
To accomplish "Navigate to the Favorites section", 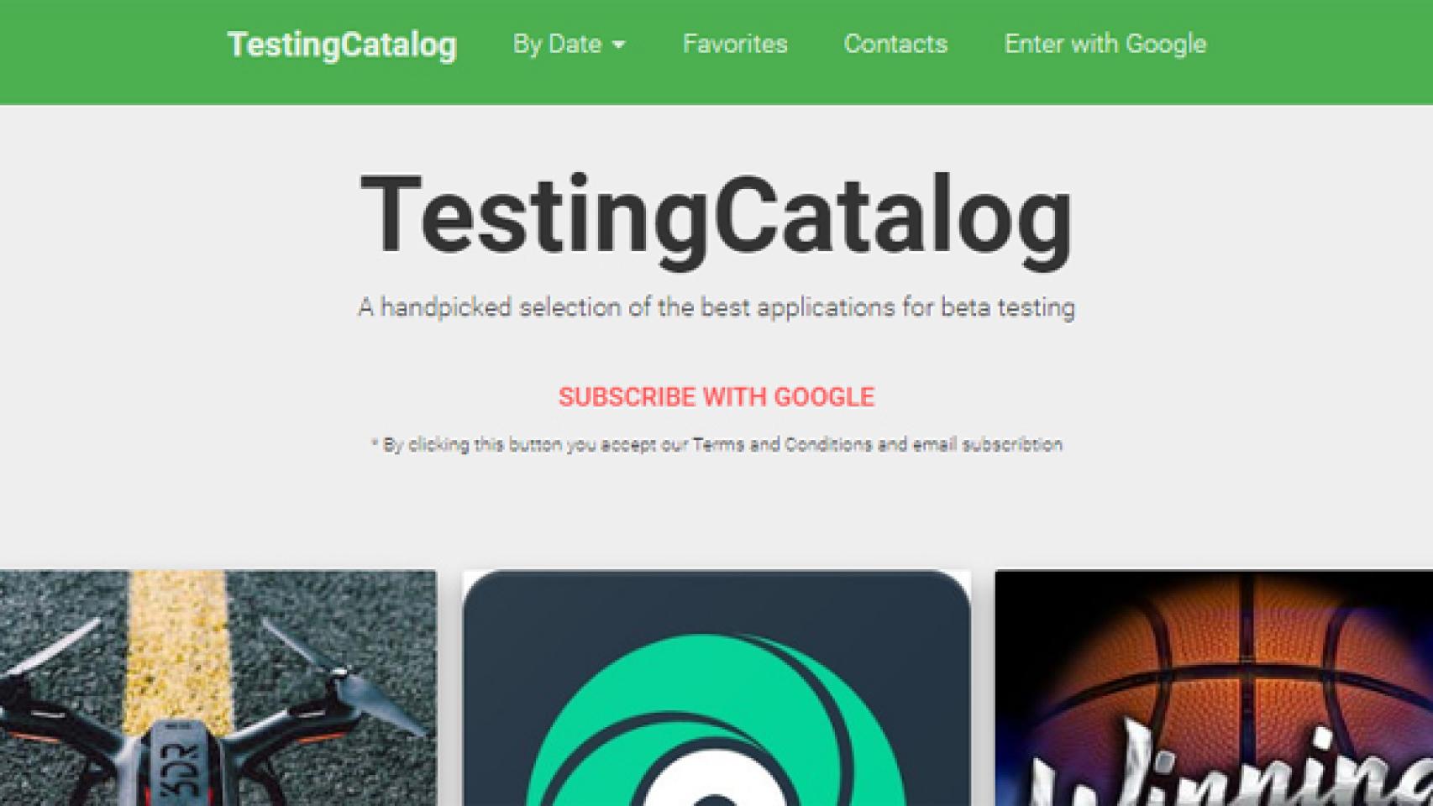I will pyautogui.click(x=735, y=44).
